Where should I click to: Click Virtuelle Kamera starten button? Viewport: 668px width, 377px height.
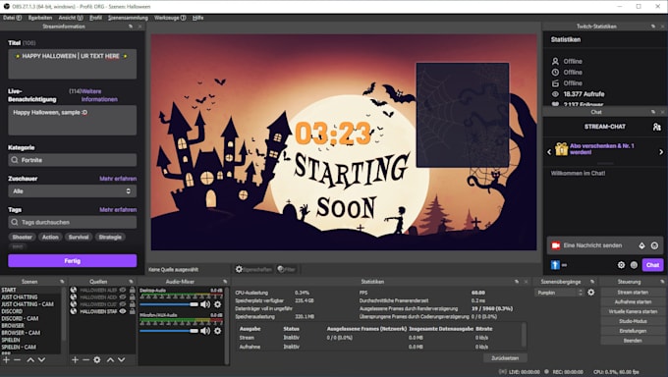click(633, 311)
